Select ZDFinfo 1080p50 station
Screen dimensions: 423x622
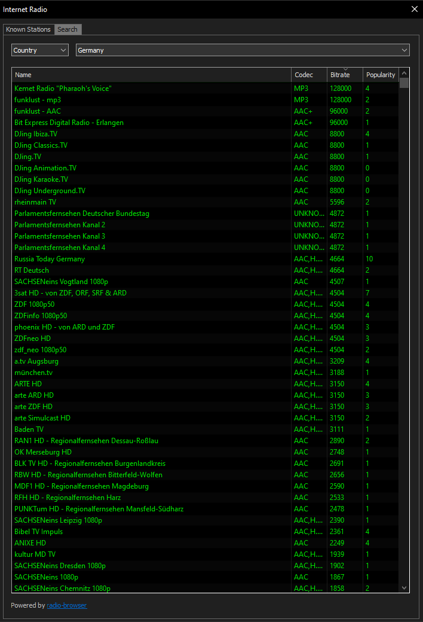click(x=205, y=316)
